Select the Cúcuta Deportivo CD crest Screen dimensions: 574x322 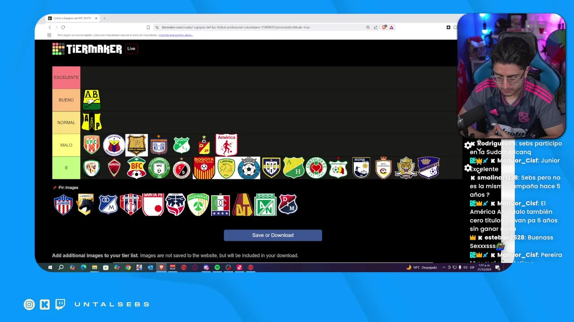pos(182,168)
